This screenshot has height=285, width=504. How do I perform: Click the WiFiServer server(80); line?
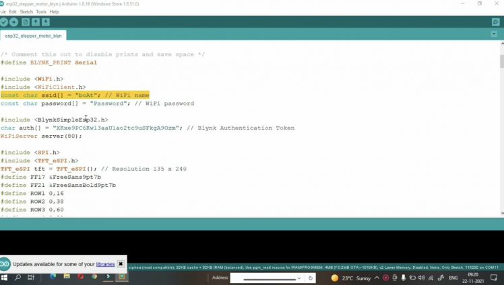(41, 136)
